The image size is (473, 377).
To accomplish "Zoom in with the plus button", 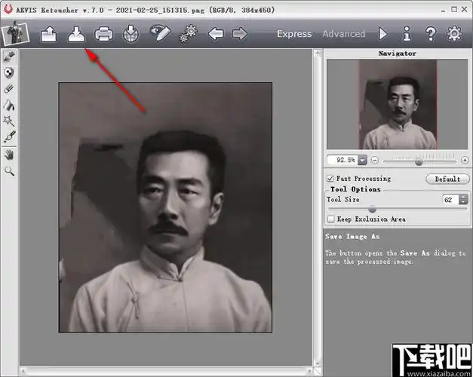I will pos(465,160).
